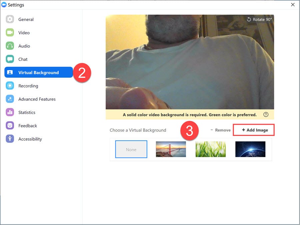Screen dimensions: 300x225
Task: Select the None background option
Action: 131,149
